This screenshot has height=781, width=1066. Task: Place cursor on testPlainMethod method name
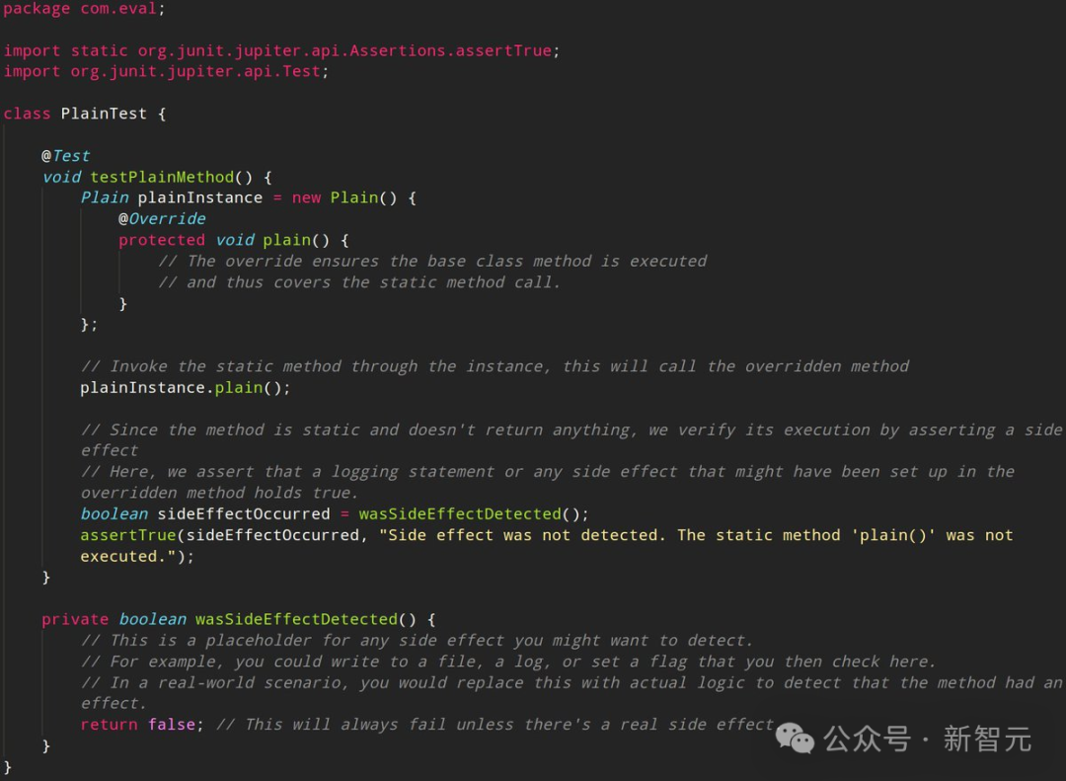tap(163, 177)
